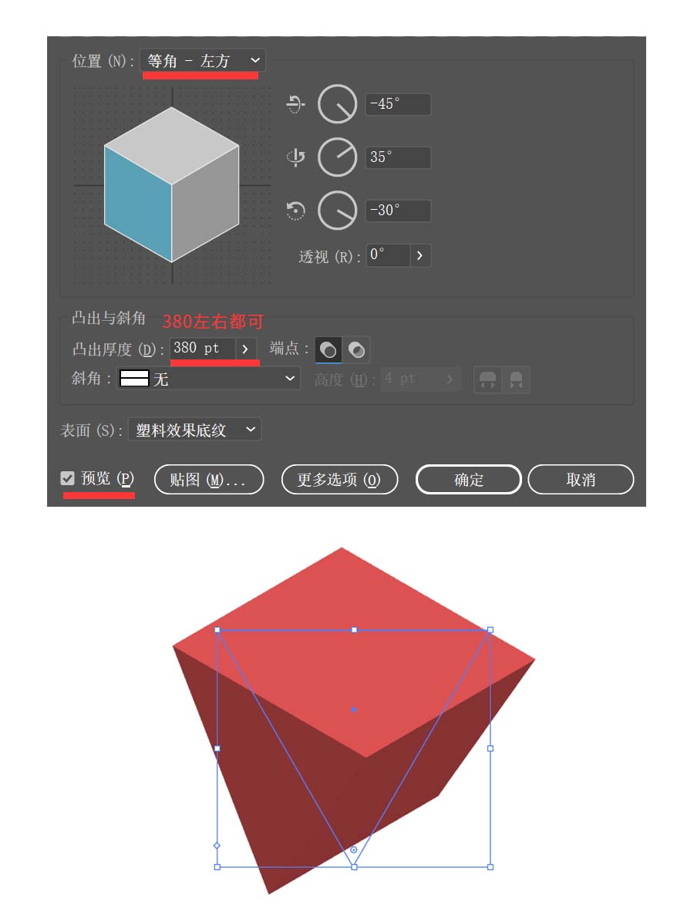Click the bevel extent out icon
Image resolution: width=694 pixels, height=904 pixels.
pos(487,379)
